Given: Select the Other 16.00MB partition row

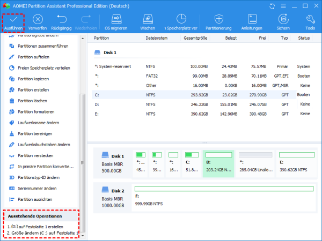Looking at the screenshot, I should (202, 86).
